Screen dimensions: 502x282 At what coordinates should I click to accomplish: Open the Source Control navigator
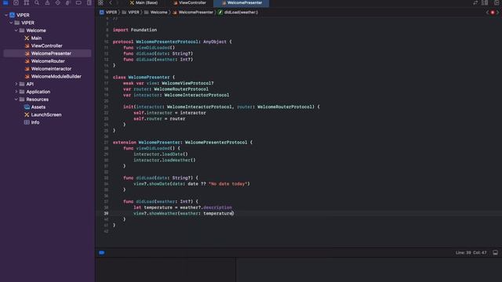pyautogui.click(x=16, y=2)
